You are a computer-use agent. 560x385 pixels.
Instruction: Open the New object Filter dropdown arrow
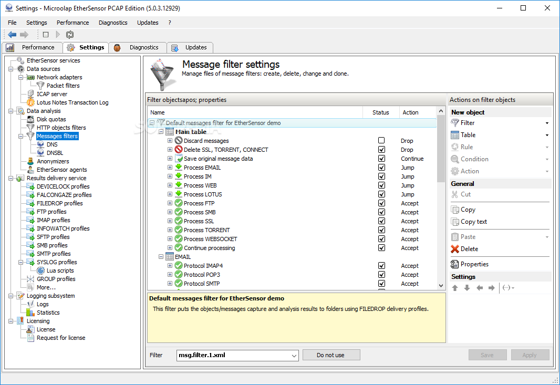click(x=547, y=123)
